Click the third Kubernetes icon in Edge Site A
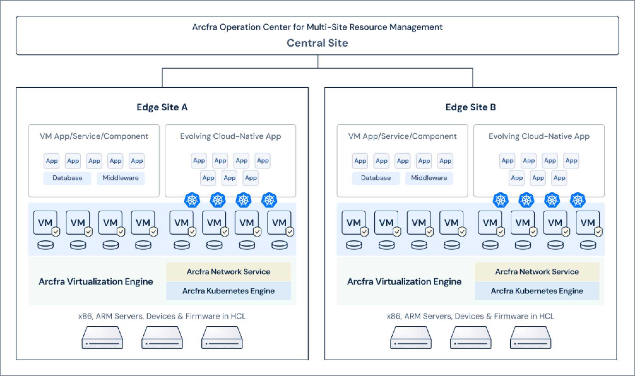Viewport: 635px width, 376px height. point(244,200)
